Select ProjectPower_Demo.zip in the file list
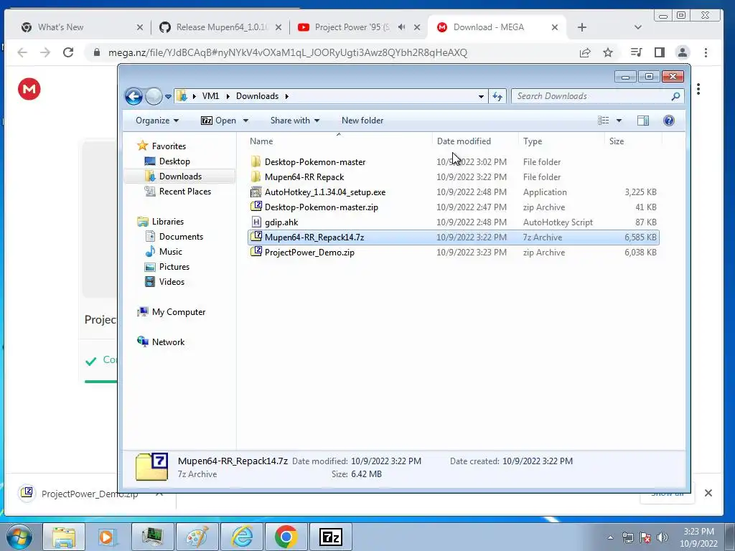This screenshot has width=735, height=551. point(454,252)
